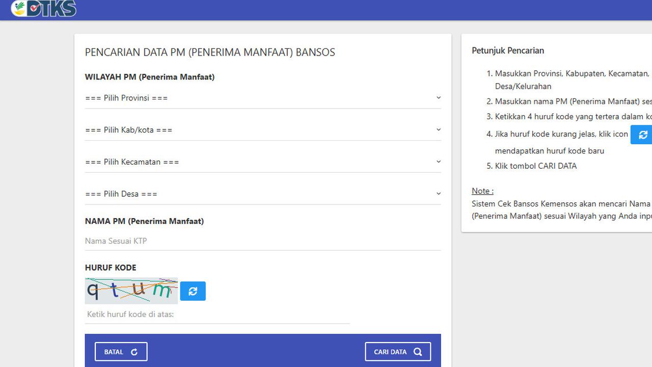The width and height of the screenshot is (652, 367).
Task: Click the chevron arrow on Pilih Desa
Action: tap(438, 193)
